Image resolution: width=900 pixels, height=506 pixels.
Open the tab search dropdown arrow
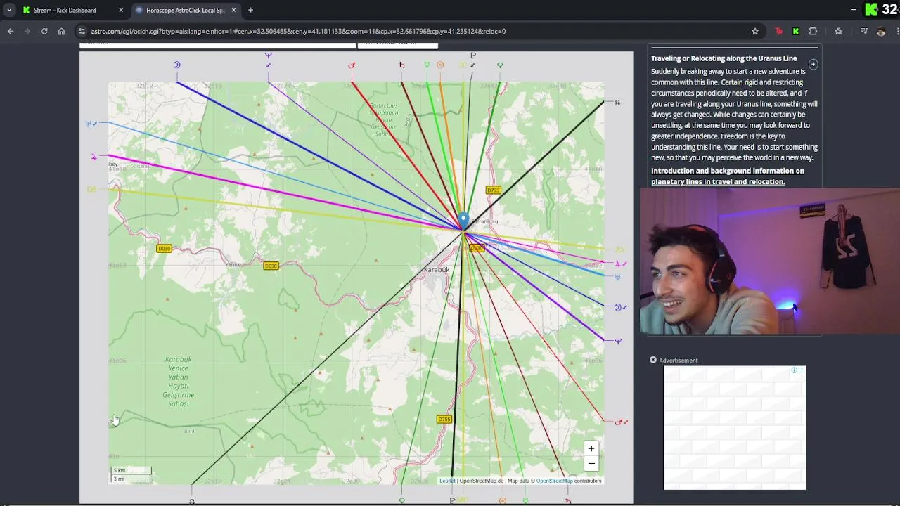pyautogui.click(x=8, y=10)
